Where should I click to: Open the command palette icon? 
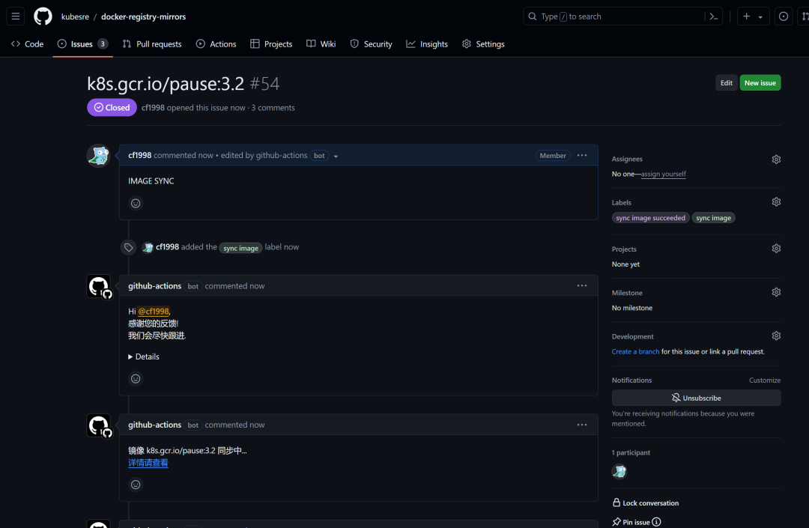(714, 16)
